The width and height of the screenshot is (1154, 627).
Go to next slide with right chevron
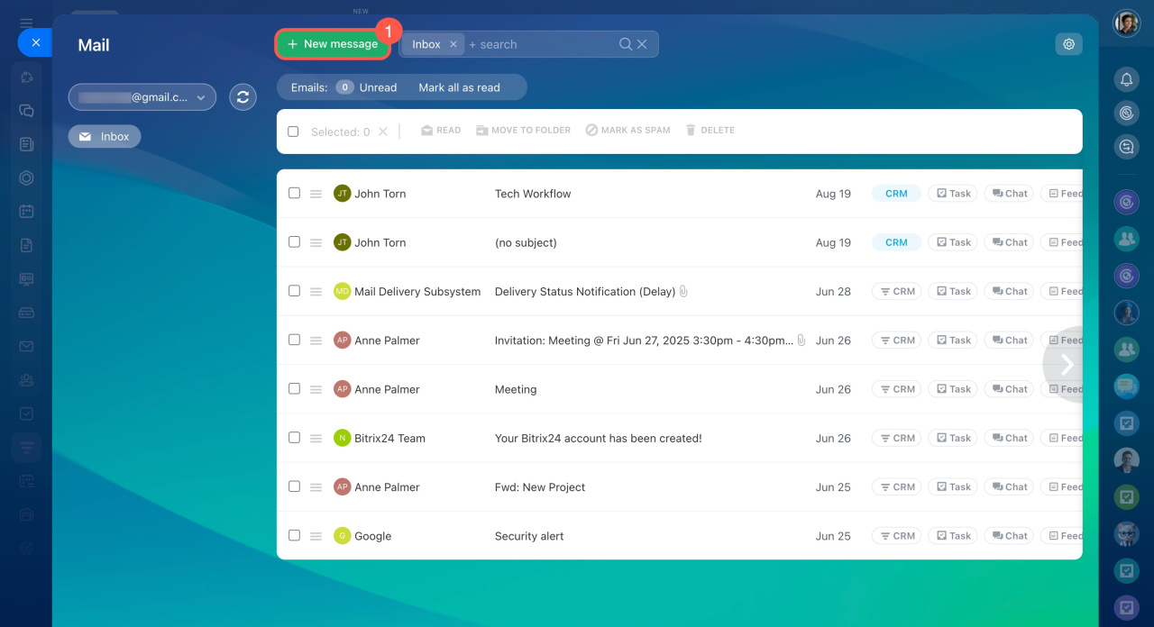pos(1067,364)
